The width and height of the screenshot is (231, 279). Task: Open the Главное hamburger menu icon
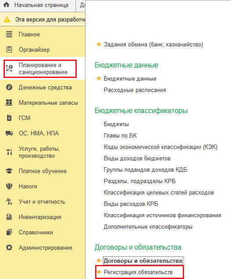click(x=9, y=34)
